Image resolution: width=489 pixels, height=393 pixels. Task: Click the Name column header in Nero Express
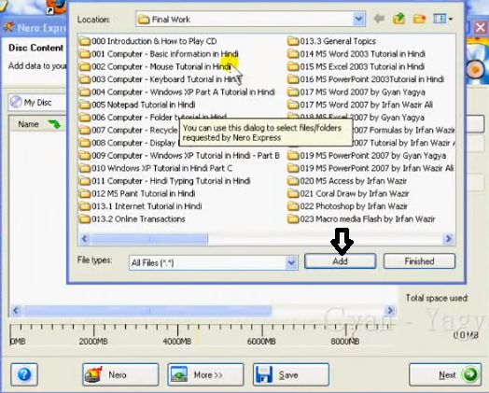[37, 124]
